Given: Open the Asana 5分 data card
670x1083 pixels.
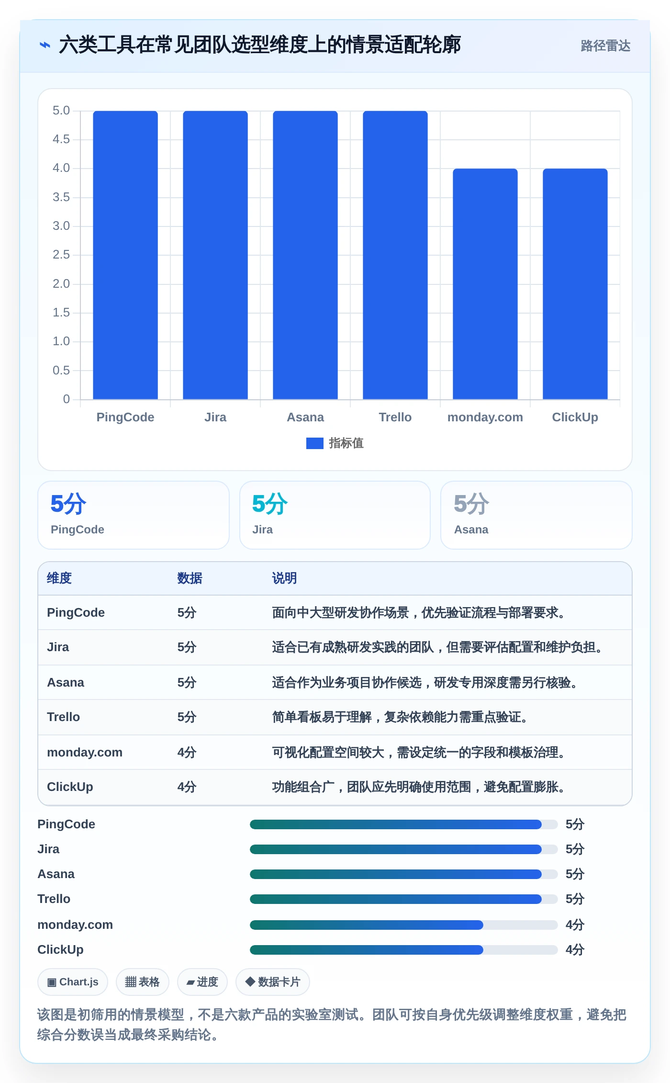Looking at the screenshot, I should pyautogui.click(x=536, y=515).
